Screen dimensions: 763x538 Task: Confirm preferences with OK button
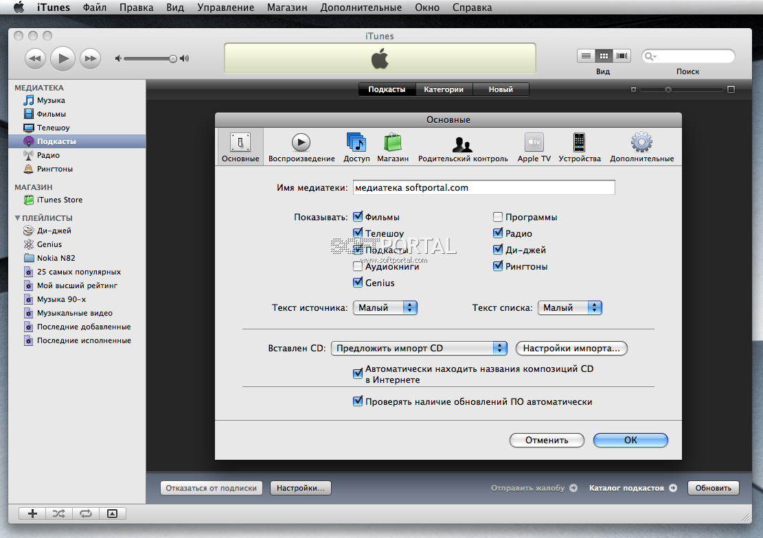pos(630,441)
